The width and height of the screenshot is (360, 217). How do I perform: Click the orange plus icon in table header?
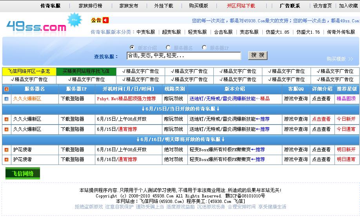[6, 89]
